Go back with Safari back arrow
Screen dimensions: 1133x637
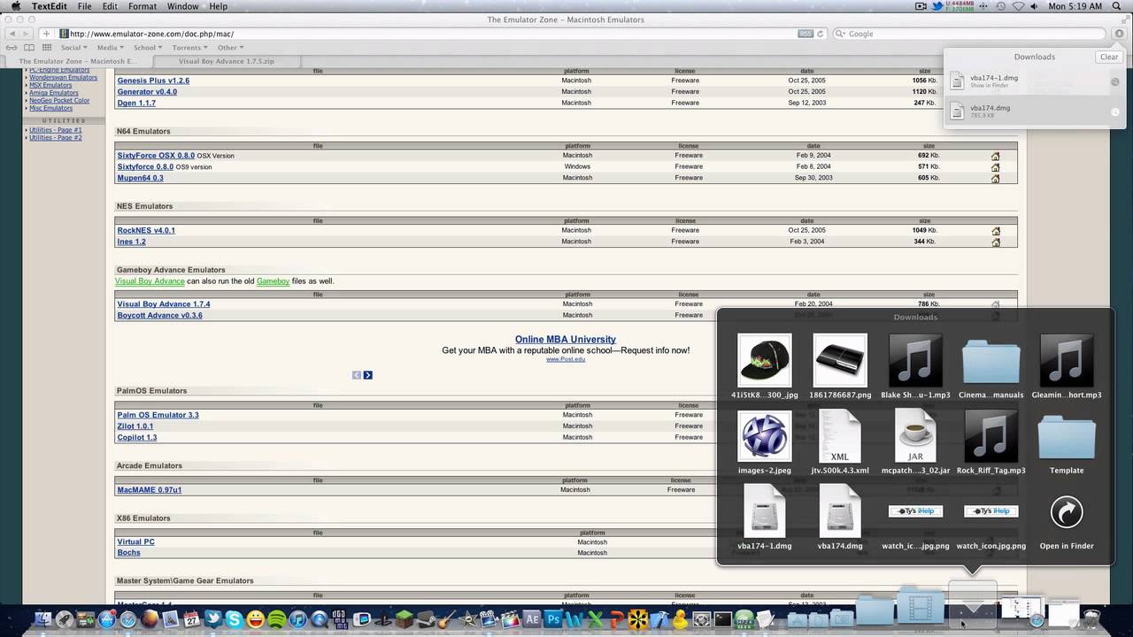12,34
